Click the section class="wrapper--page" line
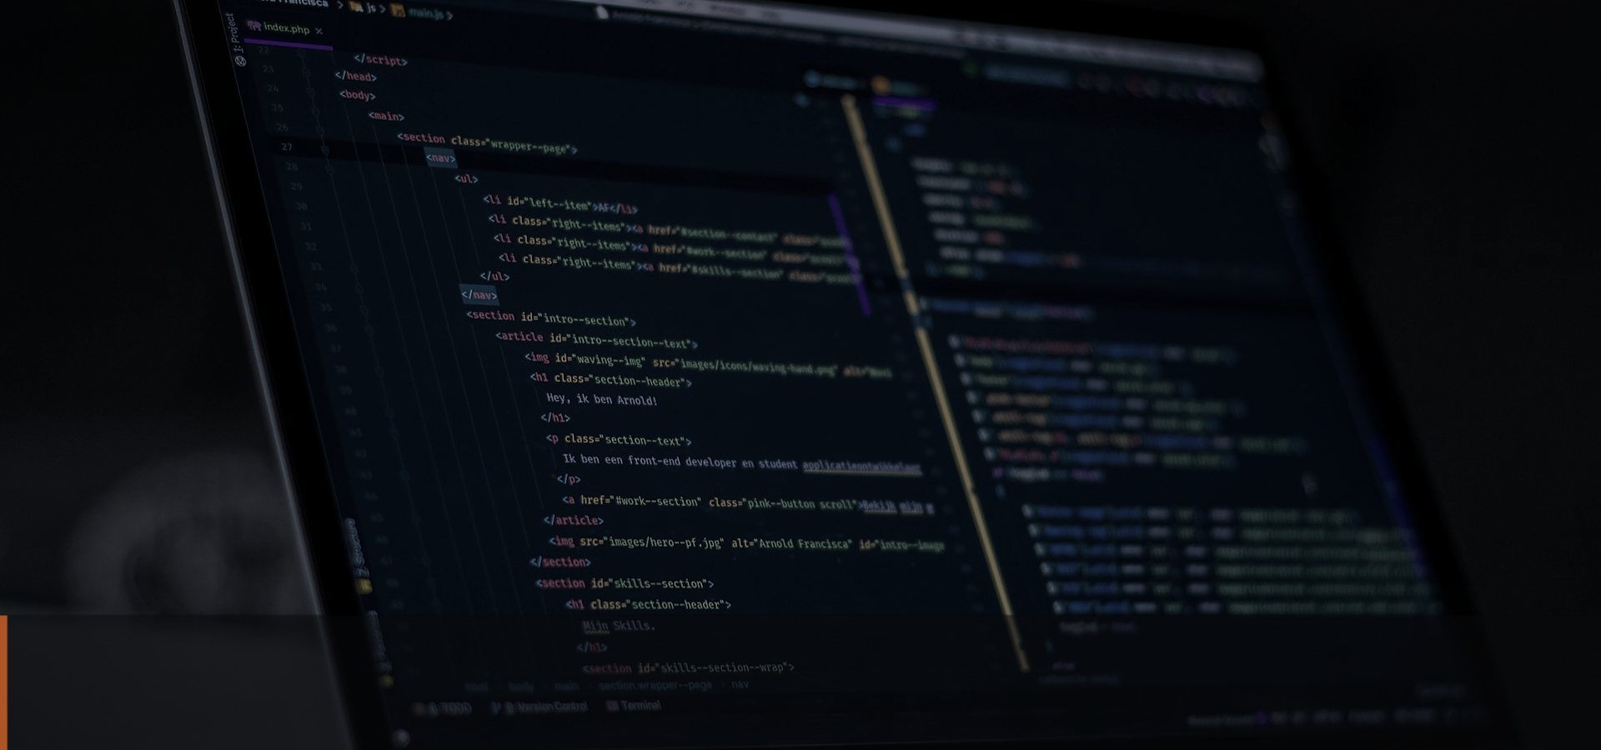This screenshot has height=750, width=1601. [x=487, y=143]
